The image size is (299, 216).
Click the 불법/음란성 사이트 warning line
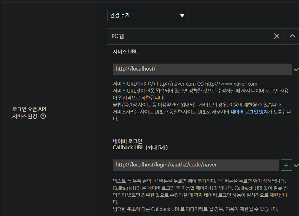pyautogui.click(x=197, y=105)
